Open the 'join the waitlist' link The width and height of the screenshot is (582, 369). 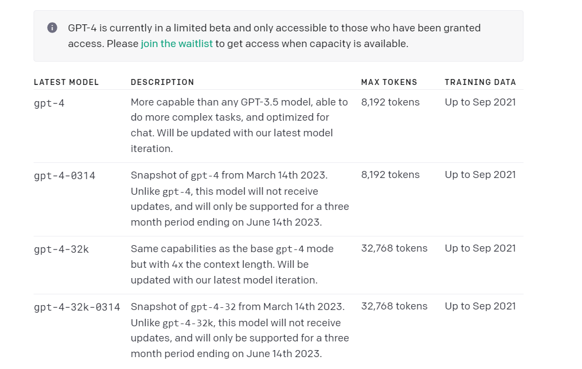[176, 44]
